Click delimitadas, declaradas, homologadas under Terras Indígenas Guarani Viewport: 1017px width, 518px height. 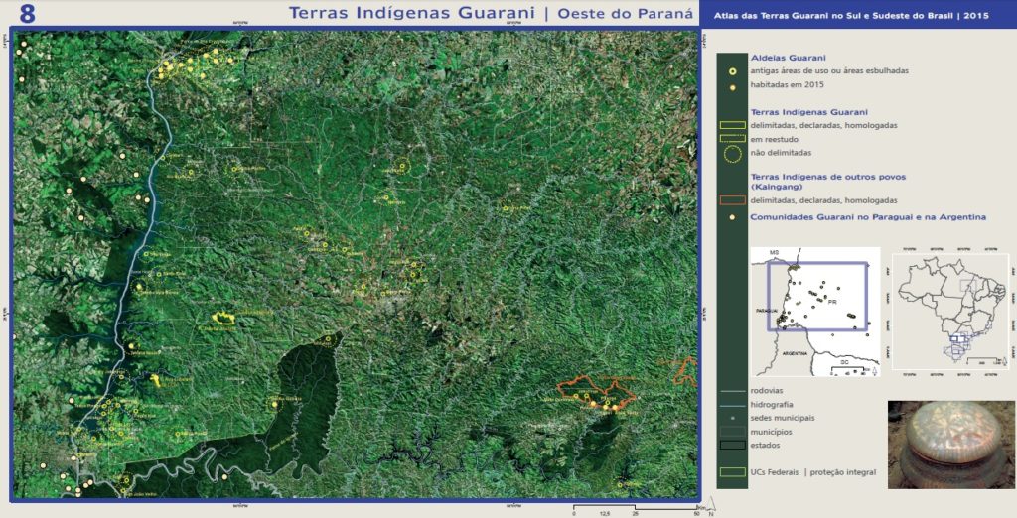(x=823, y=125)
